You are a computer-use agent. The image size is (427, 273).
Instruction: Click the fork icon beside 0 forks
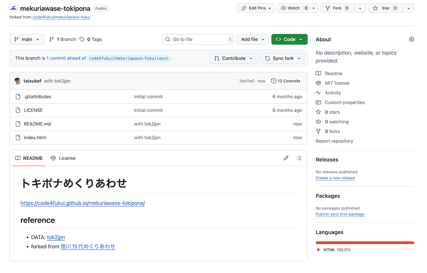point(318,132)
